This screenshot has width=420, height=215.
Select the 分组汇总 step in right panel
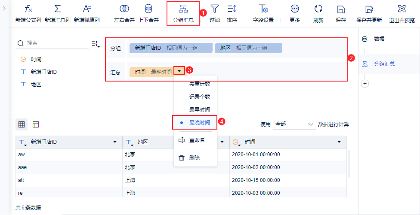(x=389, y=64)
